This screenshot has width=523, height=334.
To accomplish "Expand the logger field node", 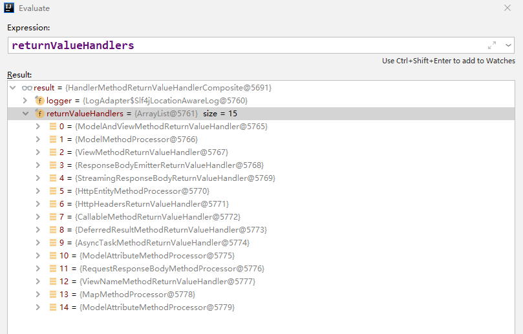I will pos(25,100).
